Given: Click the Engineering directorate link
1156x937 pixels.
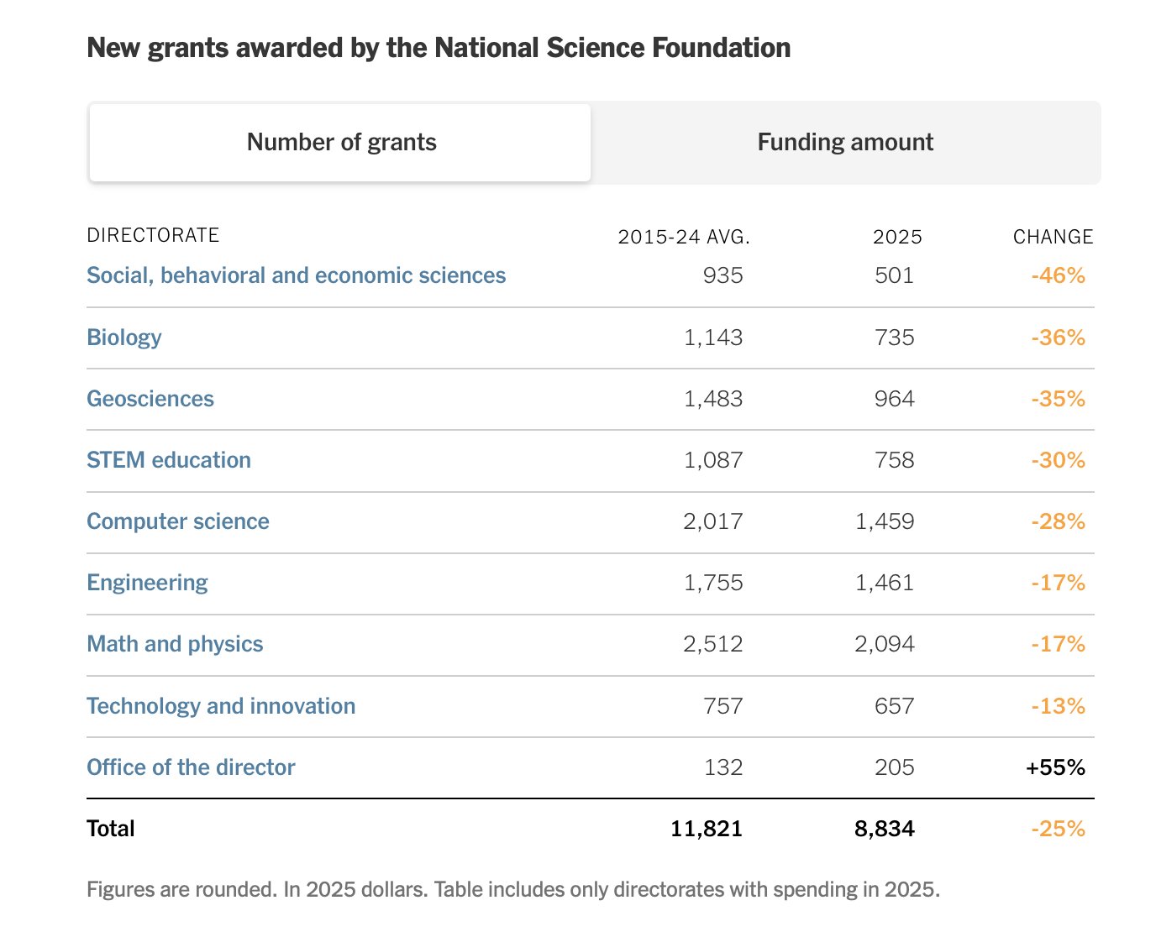Looking at the screenshot, I should [147, 583].
